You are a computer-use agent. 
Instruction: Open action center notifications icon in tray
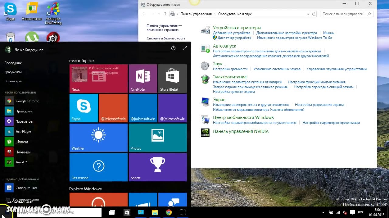click(353, 212)
